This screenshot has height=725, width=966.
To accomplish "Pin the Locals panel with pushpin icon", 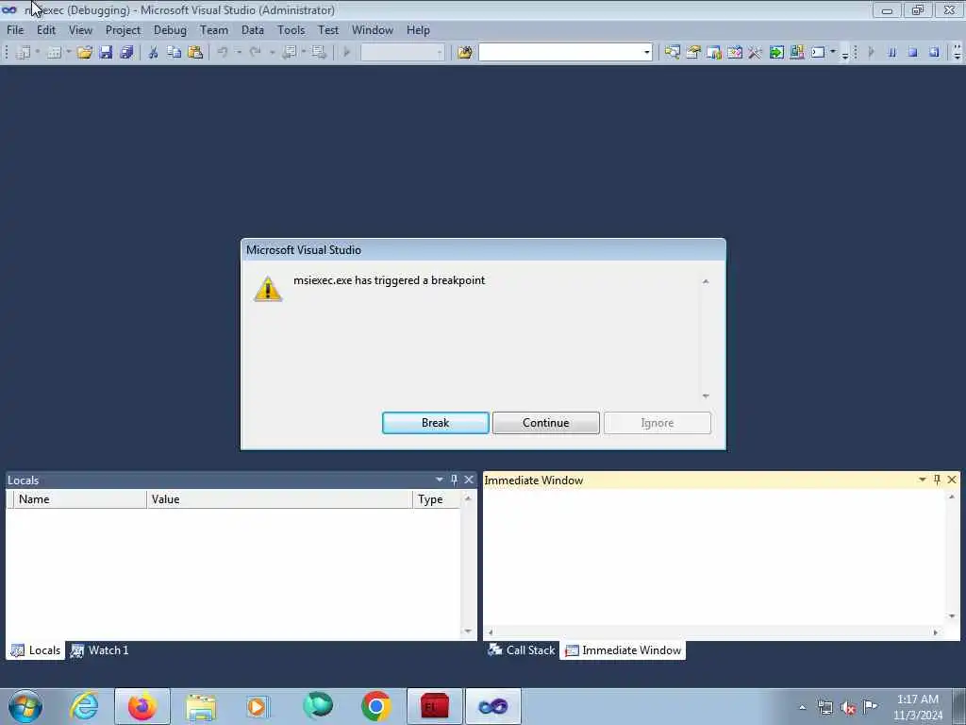I will [x=454, y=480].
